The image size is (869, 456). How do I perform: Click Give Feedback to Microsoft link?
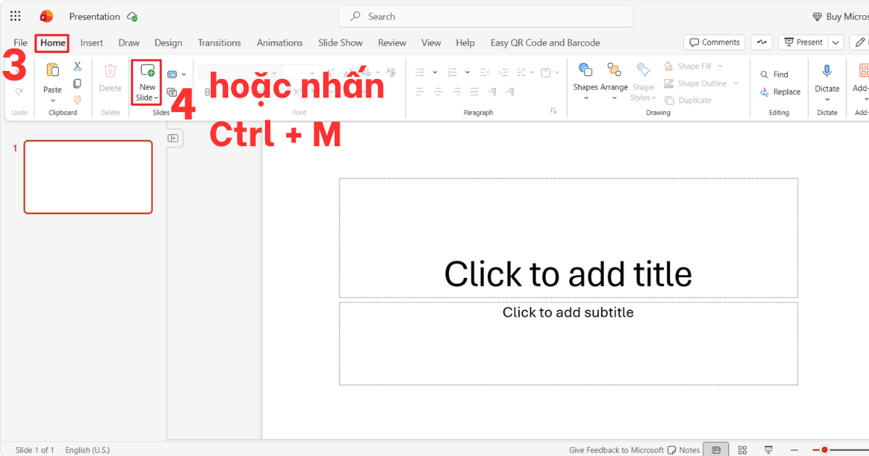pyautogui.click(x=616, y=450)
